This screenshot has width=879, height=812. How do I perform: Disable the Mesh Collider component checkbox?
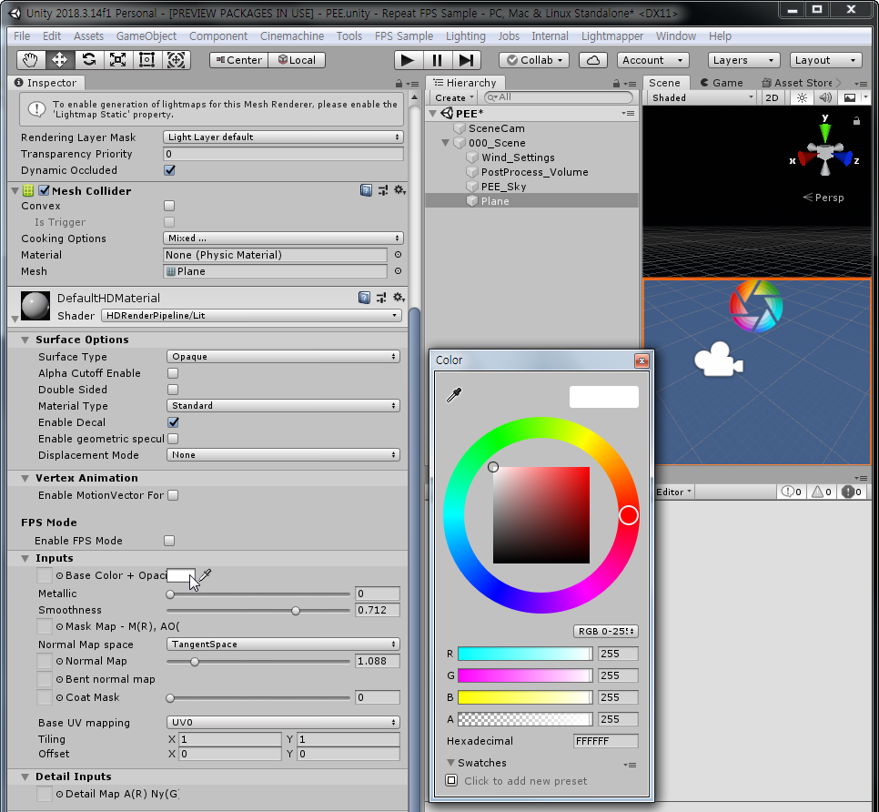[x=44, y=190]
